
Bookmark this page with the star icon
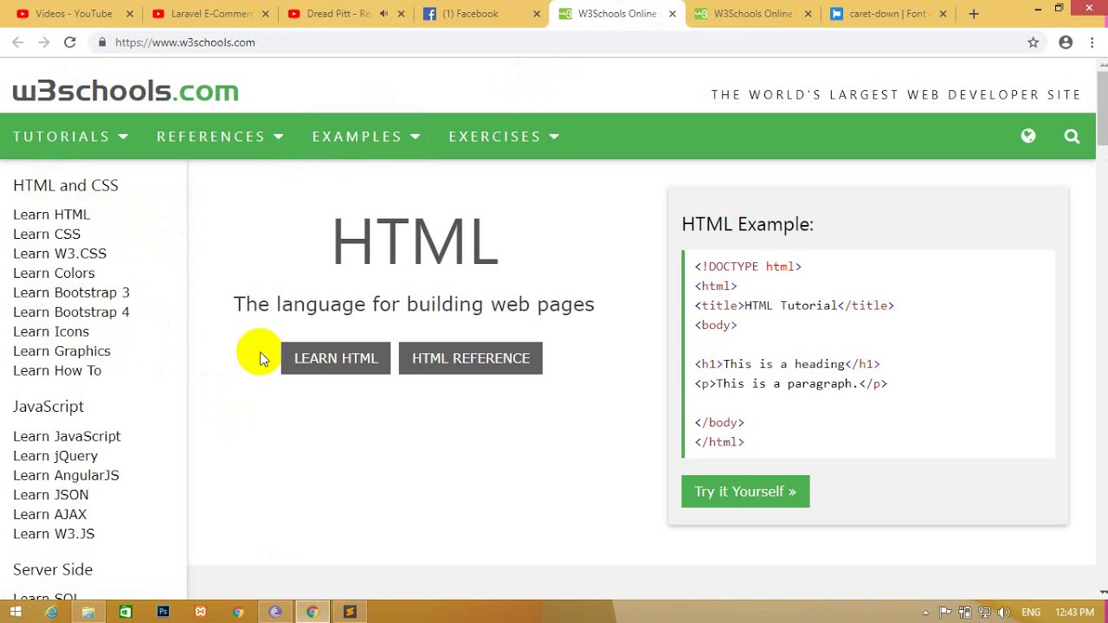(1033, 42)
